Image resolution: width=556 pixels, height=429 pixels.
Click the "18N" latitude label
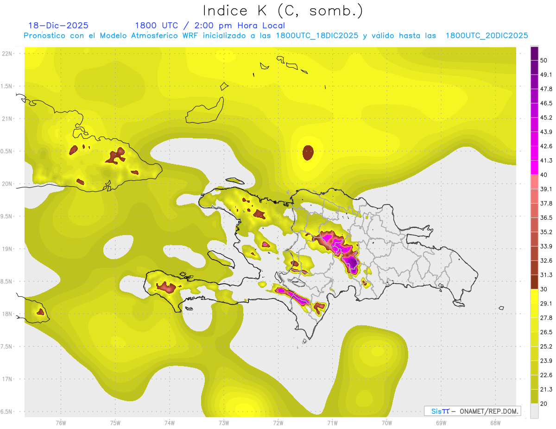pyautogui.click(x=8, y=314)
